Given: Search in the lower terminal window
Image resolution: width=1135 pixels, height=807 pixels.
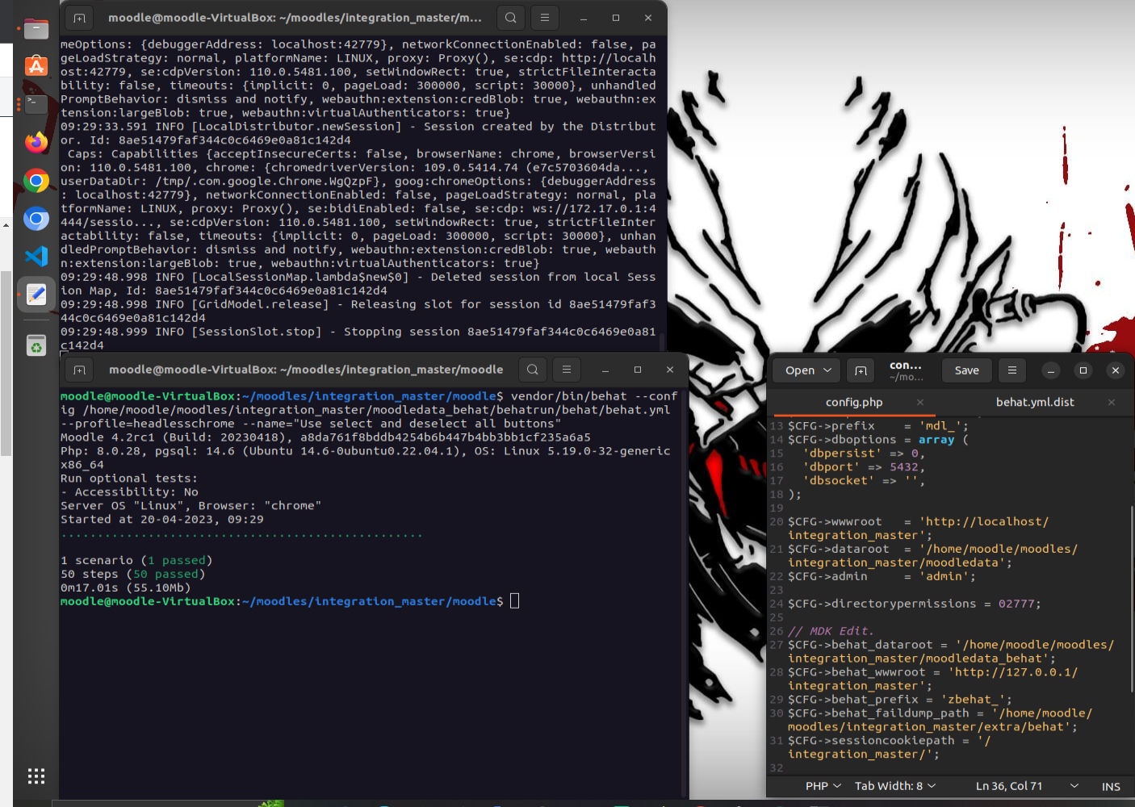Looking at the screenshot, I should tap(533, 370).
